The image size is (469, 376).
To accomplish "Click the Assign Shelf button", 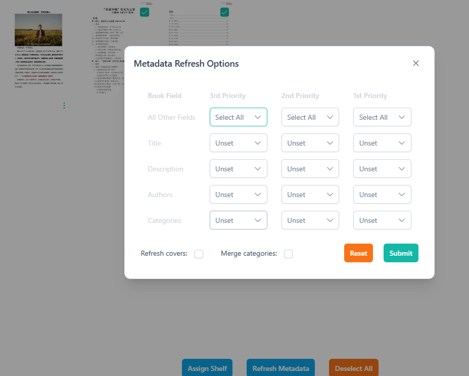I will pyautogui.click(x=207, y=368).
